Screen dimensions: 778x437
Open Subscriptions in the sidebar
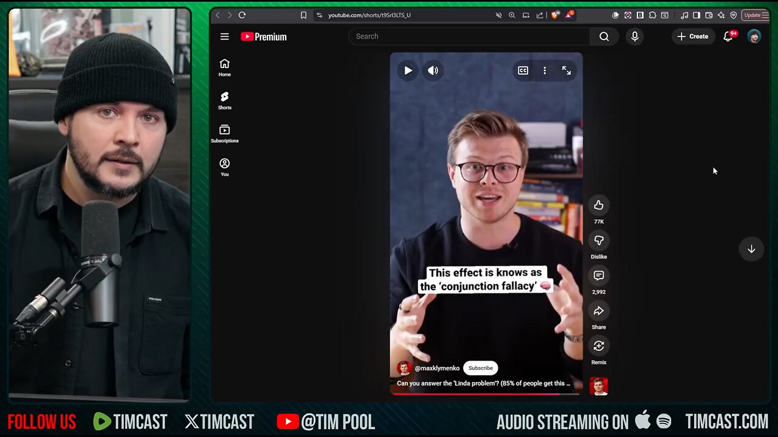(224, 134)
